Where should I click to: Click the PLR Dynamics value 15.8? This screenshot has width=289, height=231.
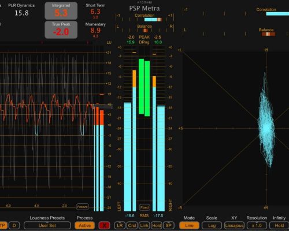click(x=21, y=13)
